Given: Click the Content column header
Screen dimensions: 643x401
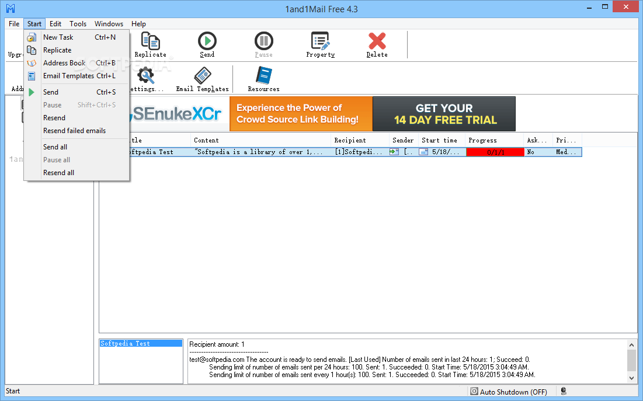Looking at the screenshot, I should (261, 140).
